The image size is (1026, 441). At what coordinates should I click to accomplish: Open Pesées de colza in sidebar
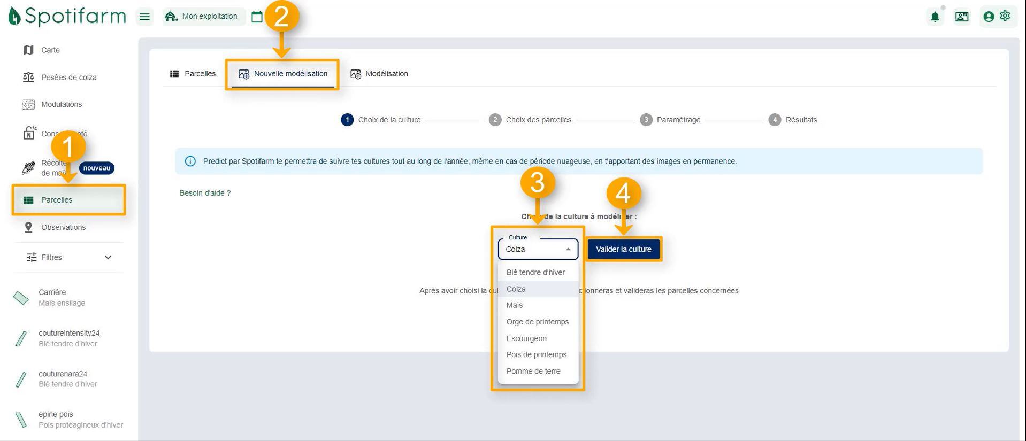[x=68, y=78]
